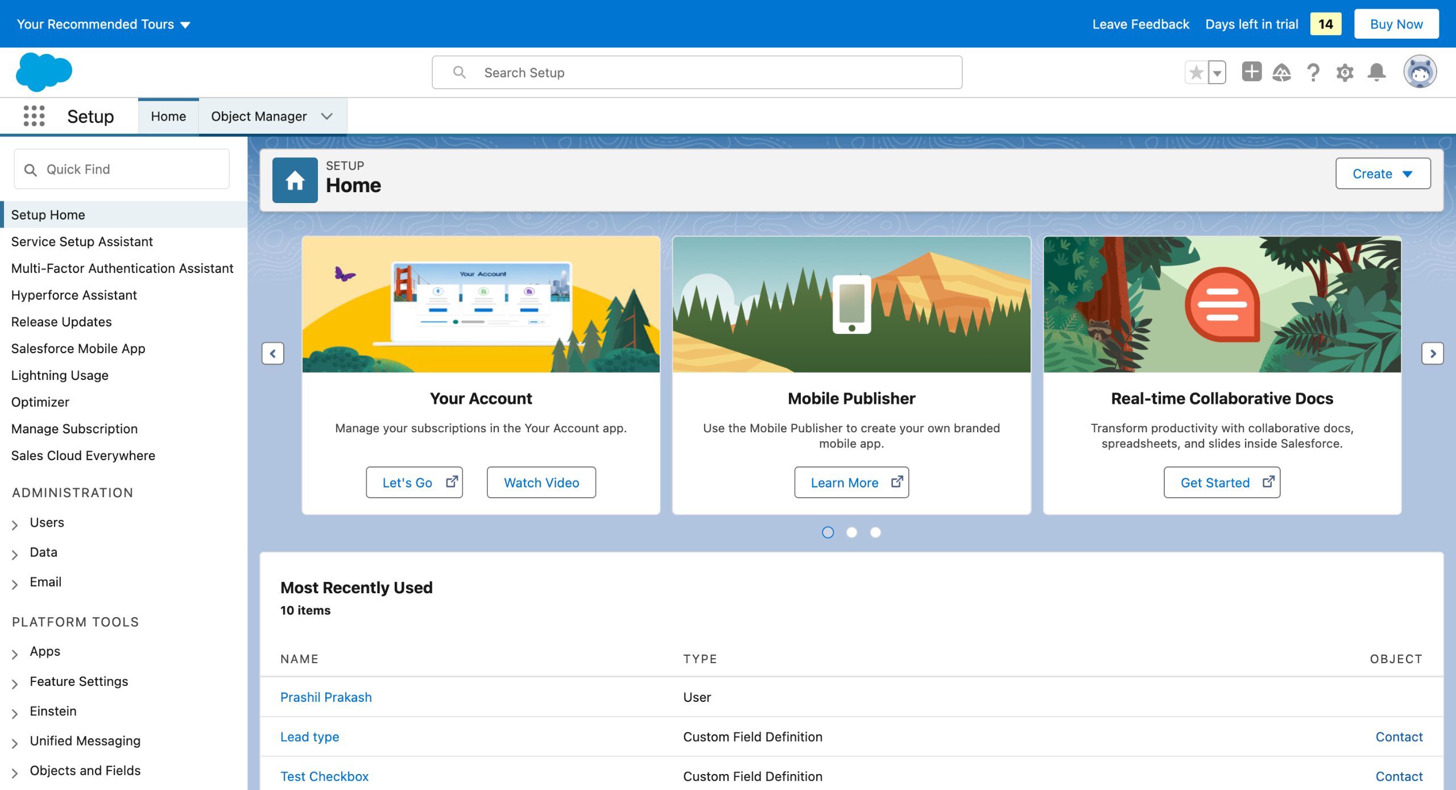Select the second carousel page dot

tap(852, 532)
